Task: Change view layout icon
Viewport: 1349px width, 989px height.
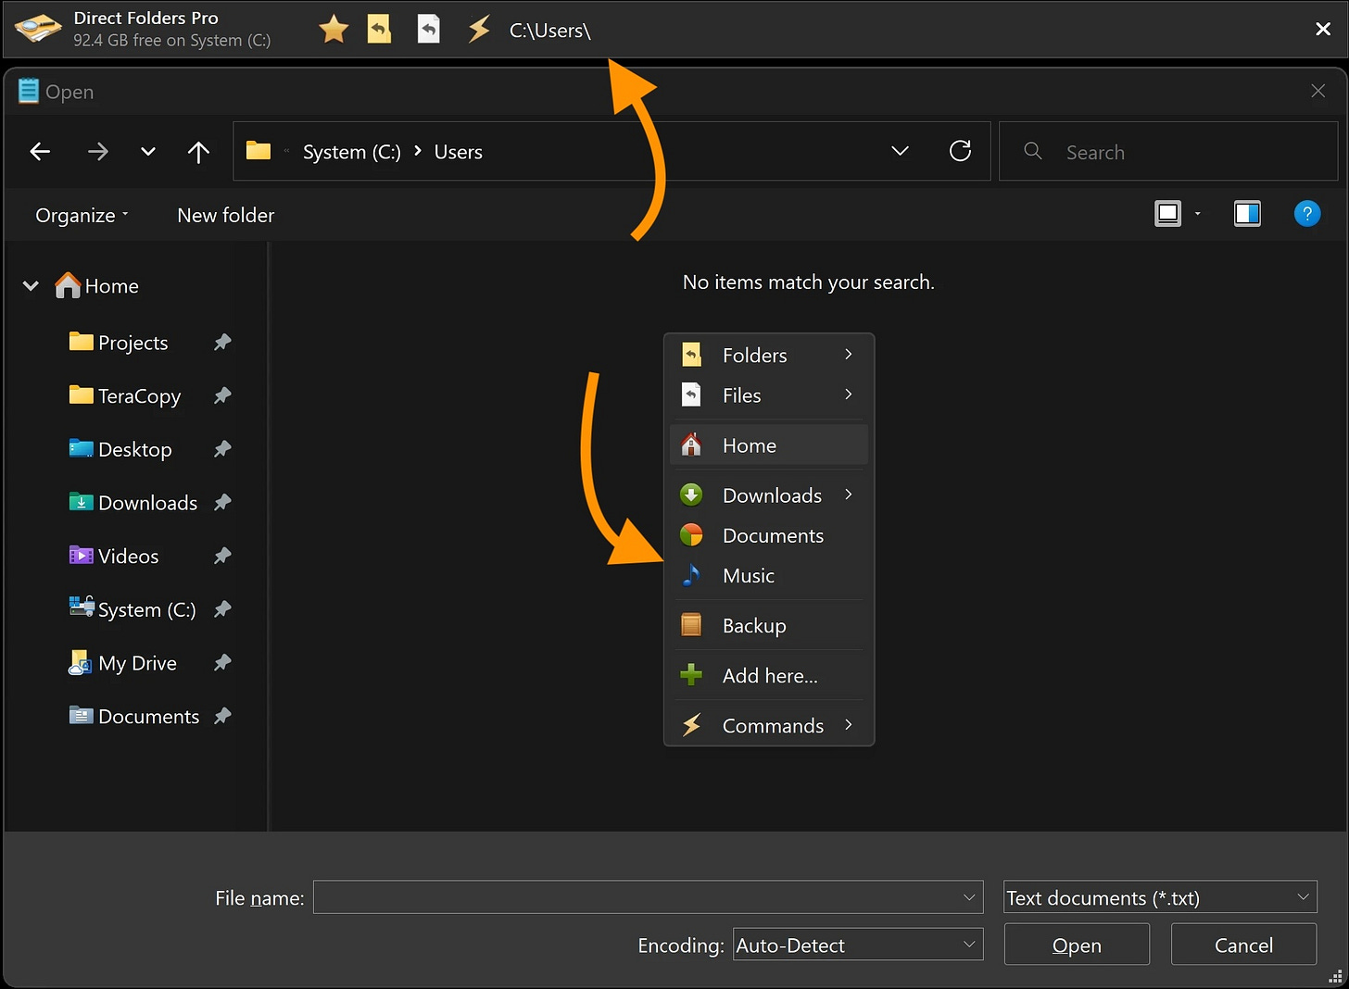Action: click(x=1168, y=214)
